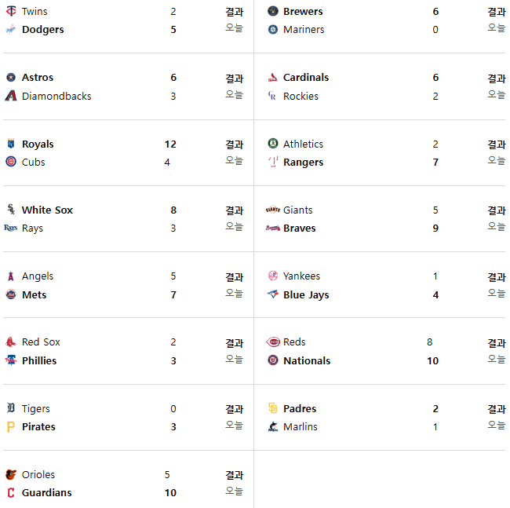Click the Royals score of 12
The width and height of the screenshot is (510, 508).
[170, 144]
